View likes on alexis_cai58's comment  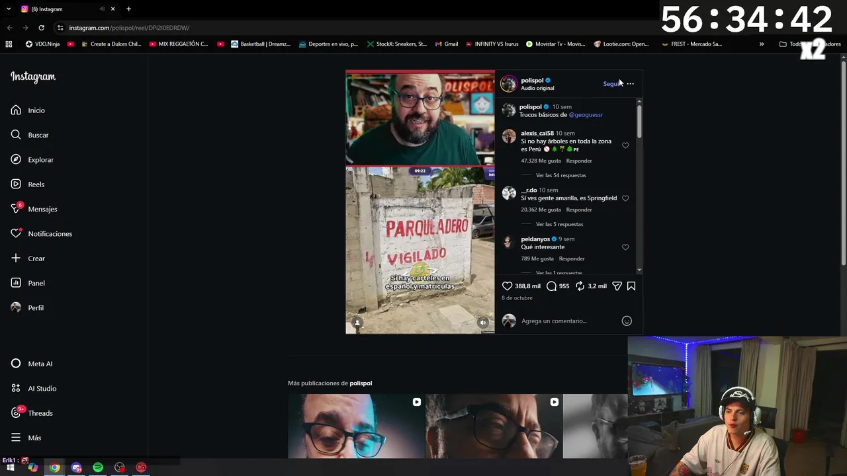(541, 161)
